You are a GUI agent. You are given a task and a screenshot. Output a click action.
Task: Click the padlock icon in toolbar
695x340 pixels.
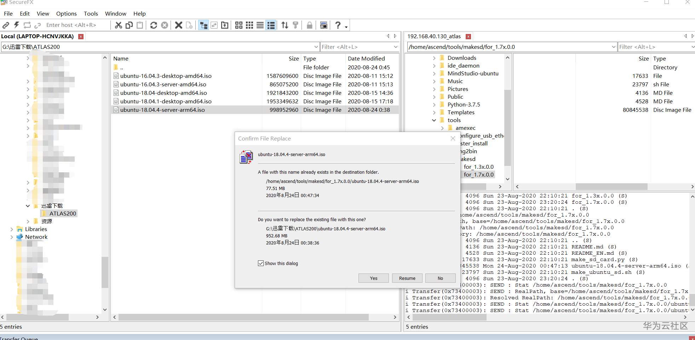[x=310, y=25]
